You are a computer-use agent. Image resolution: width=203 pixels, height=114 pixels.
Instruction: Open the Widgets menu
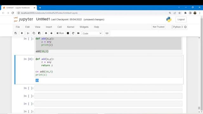pyautogui.click(x=84, y=27)
